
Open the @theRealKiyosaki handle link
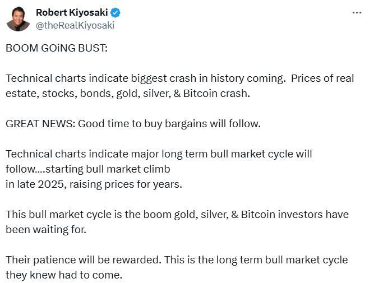coord(75,25)
